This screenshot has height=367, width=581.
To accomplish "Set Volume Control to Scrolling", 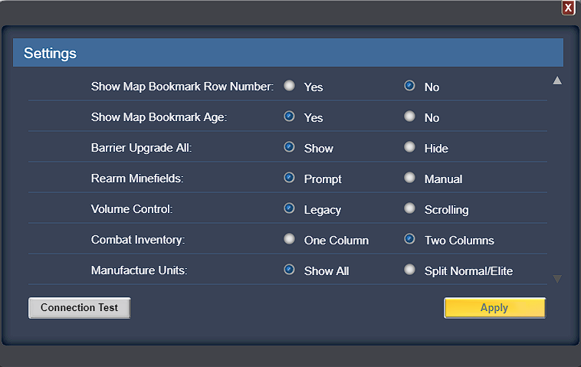I will (x=409, y=208).
